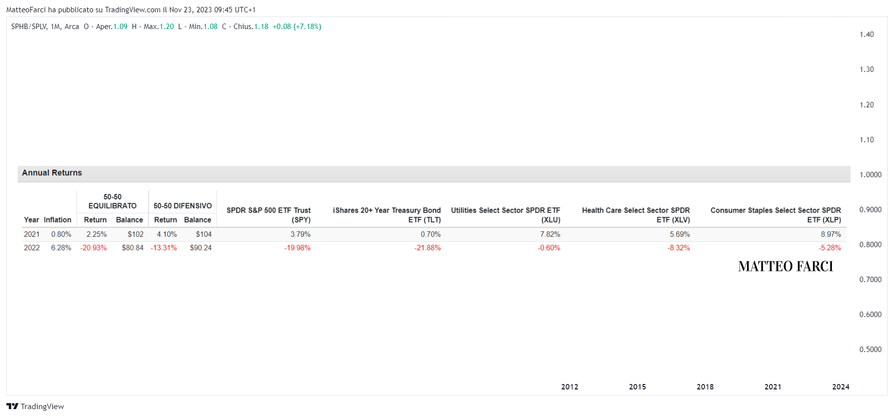The image size is (894, 417).
Task: Select the 2022 row year cell
Action: pyautogui.click(x=32, y=248)
